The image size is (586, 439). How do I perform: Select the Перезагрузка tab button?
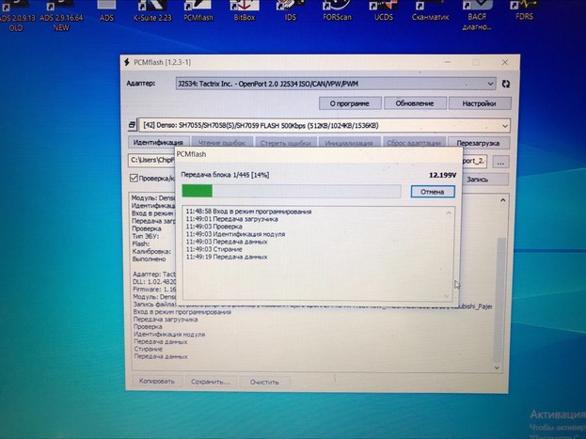point(478,143)
